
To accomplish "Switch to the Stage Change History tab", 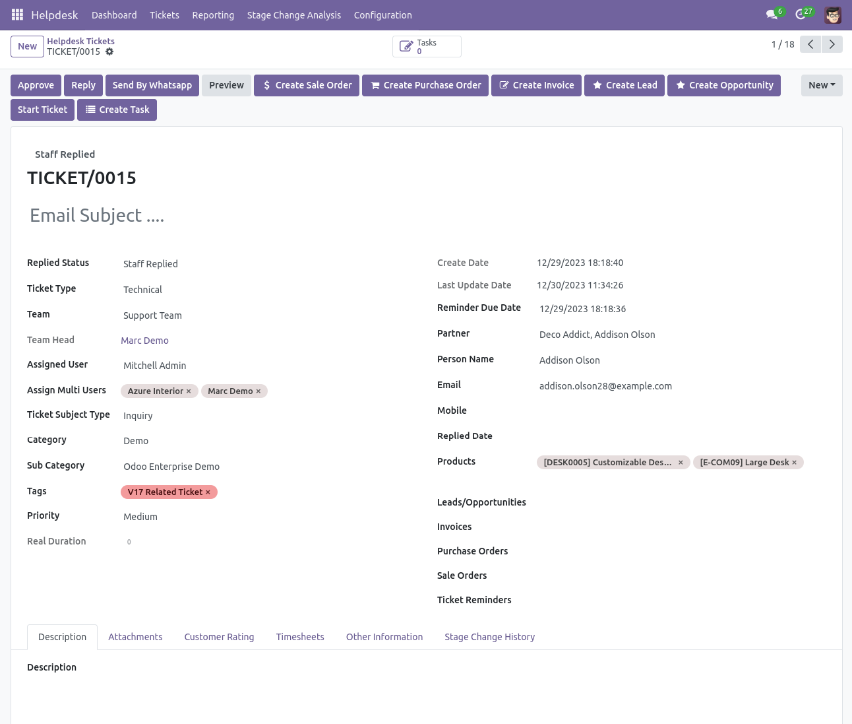I will tap(489, 637).
